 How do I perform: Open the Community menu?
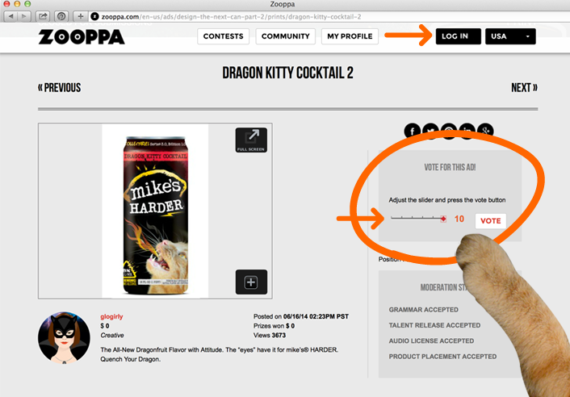click(x=285, y=36)
